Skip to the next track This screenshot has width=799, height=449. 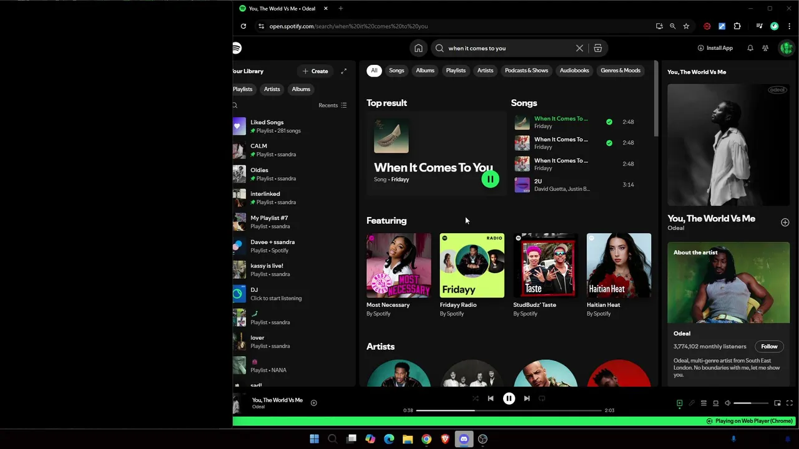[x=527, y=398]
